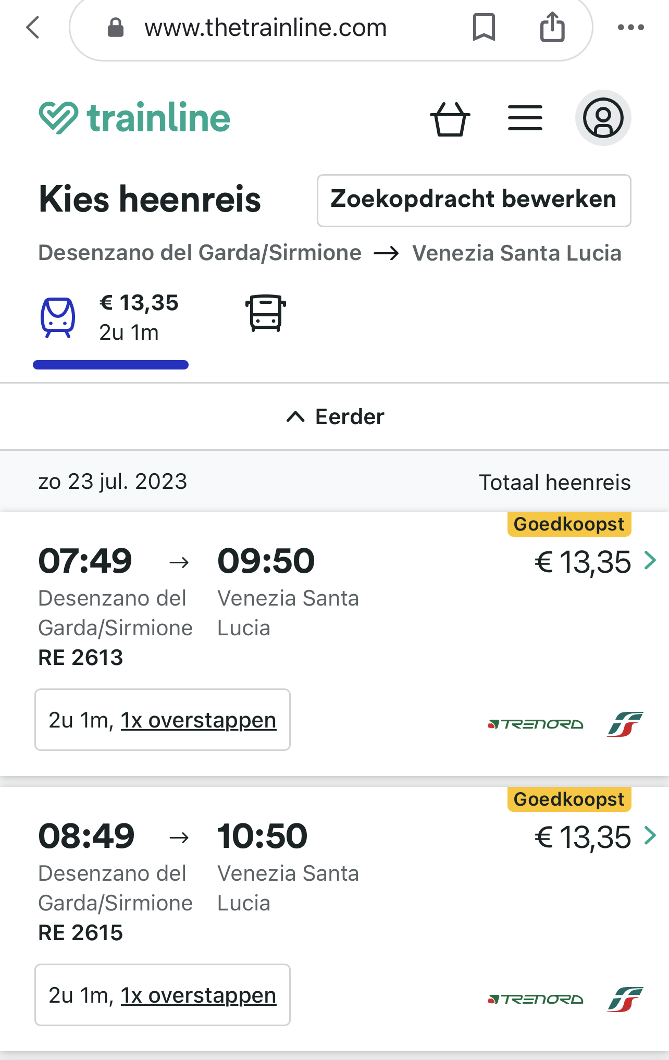Open the browser three-dots menu
The width and height of the screenshot is (669, 1060).
pos(630,28)
